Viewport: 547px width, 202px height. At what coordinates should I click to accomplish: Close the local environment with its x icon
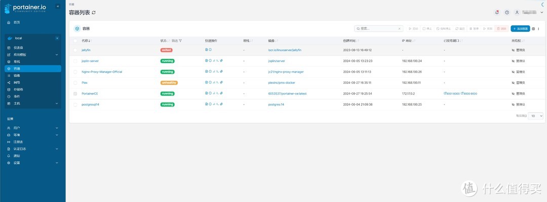pyautogui.click(x=57, y=38)
